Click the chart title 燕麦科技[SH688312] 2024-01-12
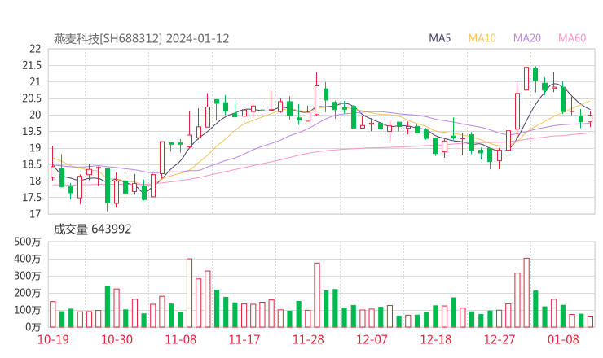603x358 pixels. coord(141,39)
